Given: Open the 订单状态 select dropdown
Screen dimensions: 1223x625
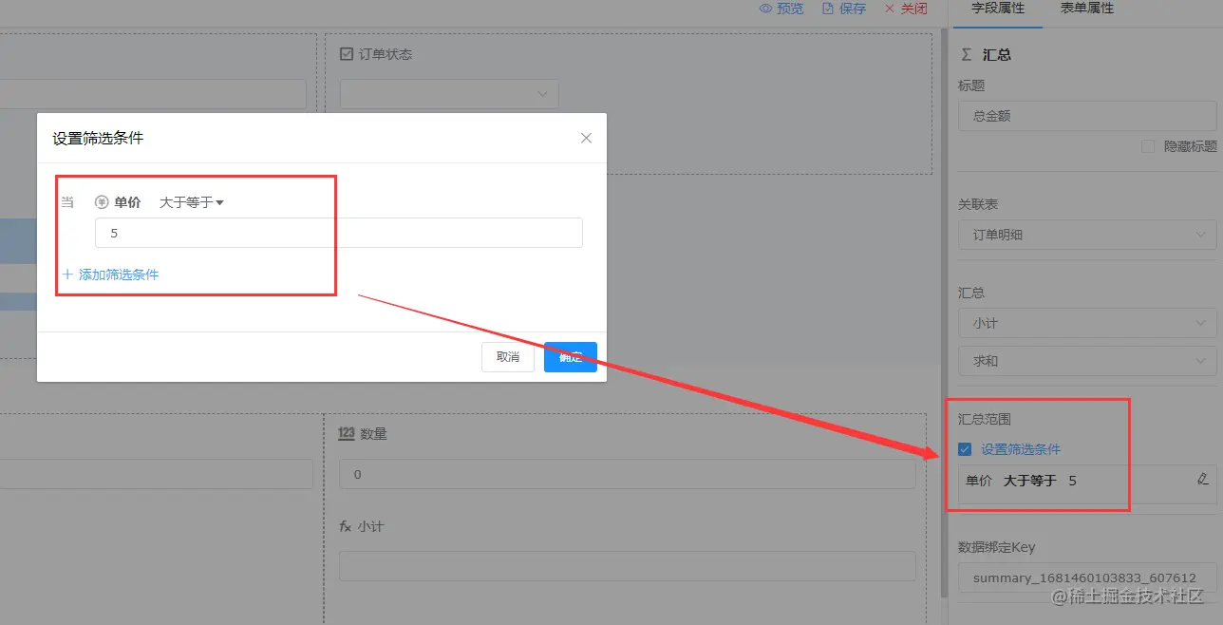Looking at the screenshot, I should point(449,94).
